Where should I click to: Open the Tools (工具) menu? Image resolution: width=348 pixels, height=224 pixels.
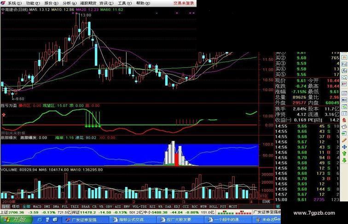124,3
